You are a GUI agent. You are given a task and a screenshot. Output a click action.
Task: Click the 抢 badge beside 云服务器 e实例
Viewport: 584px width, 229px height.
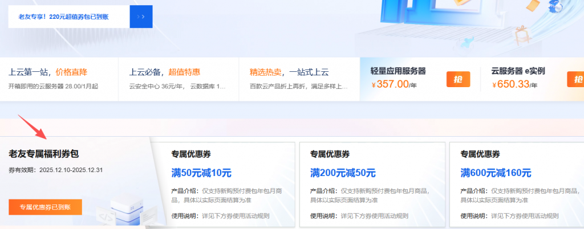[x=575, y=79]
